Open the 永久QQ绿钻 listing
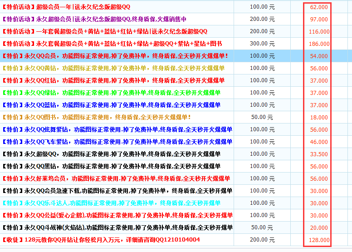Image resolution: width=352 pixels, height=252 pixels. [112, 93]
